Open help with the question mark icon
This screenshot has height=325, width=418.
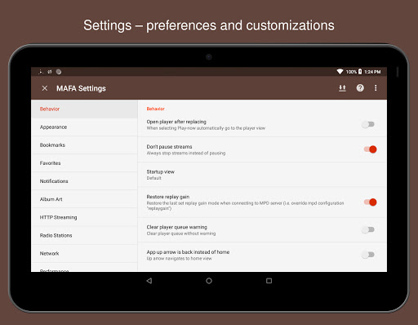pyautogui.click(x=360, y=88)
